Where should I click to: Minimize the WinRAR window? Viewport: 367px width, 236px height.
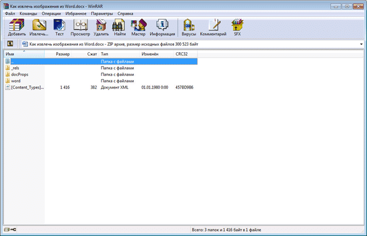(x=336, y=6)
